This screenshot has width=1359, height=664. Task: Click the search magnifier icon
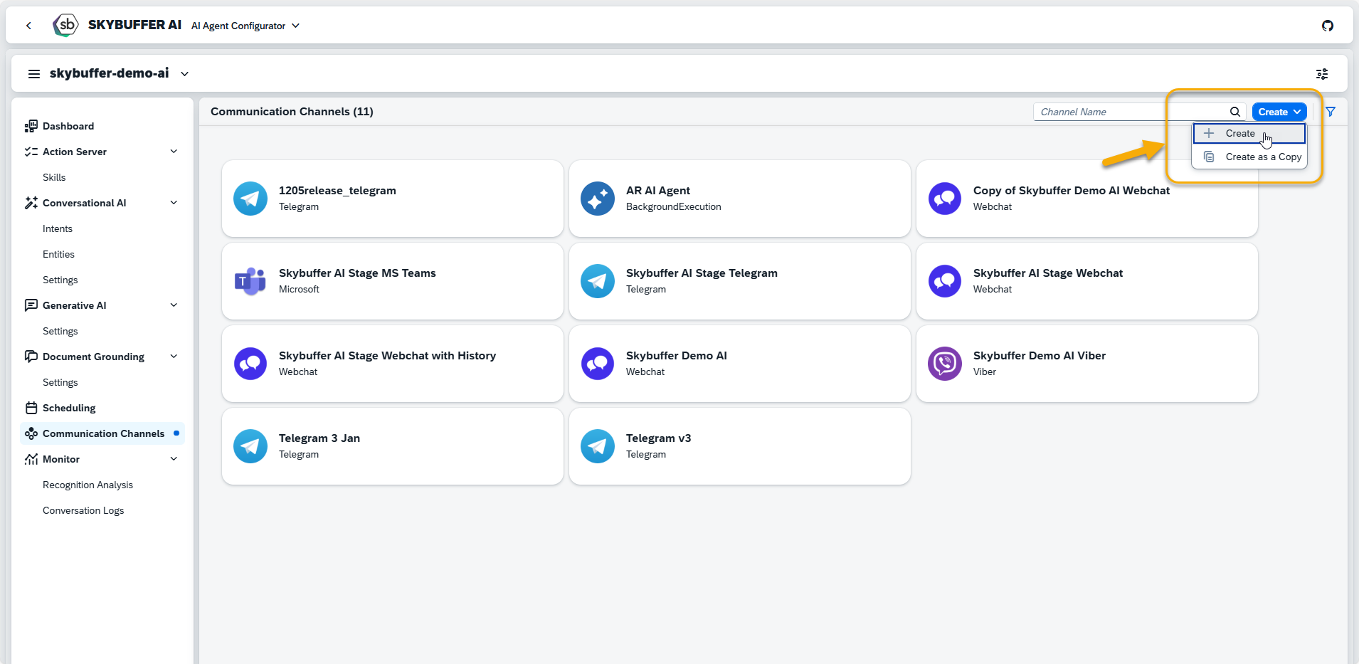pyautogui.click(x=1235, y=112)
